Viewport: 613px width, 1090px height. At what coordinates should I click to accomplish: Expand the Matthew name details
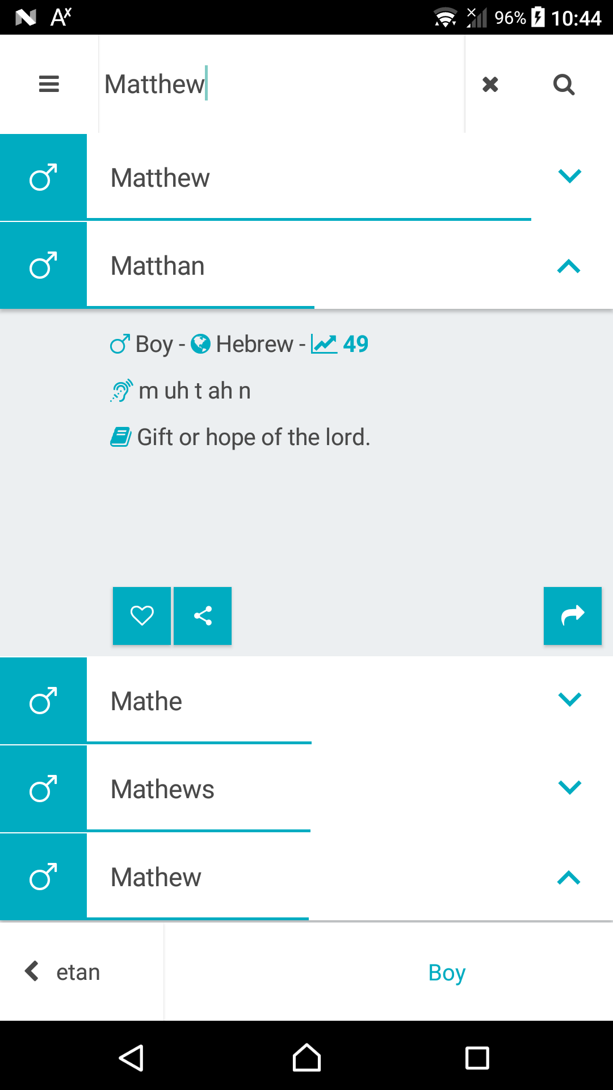point(569,177)
